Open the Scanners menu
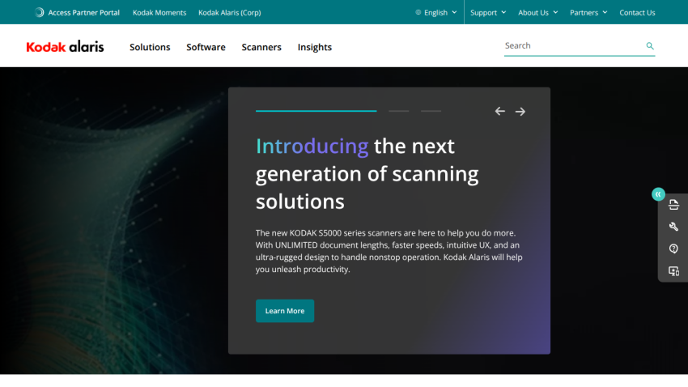 (x=261, y=47)
